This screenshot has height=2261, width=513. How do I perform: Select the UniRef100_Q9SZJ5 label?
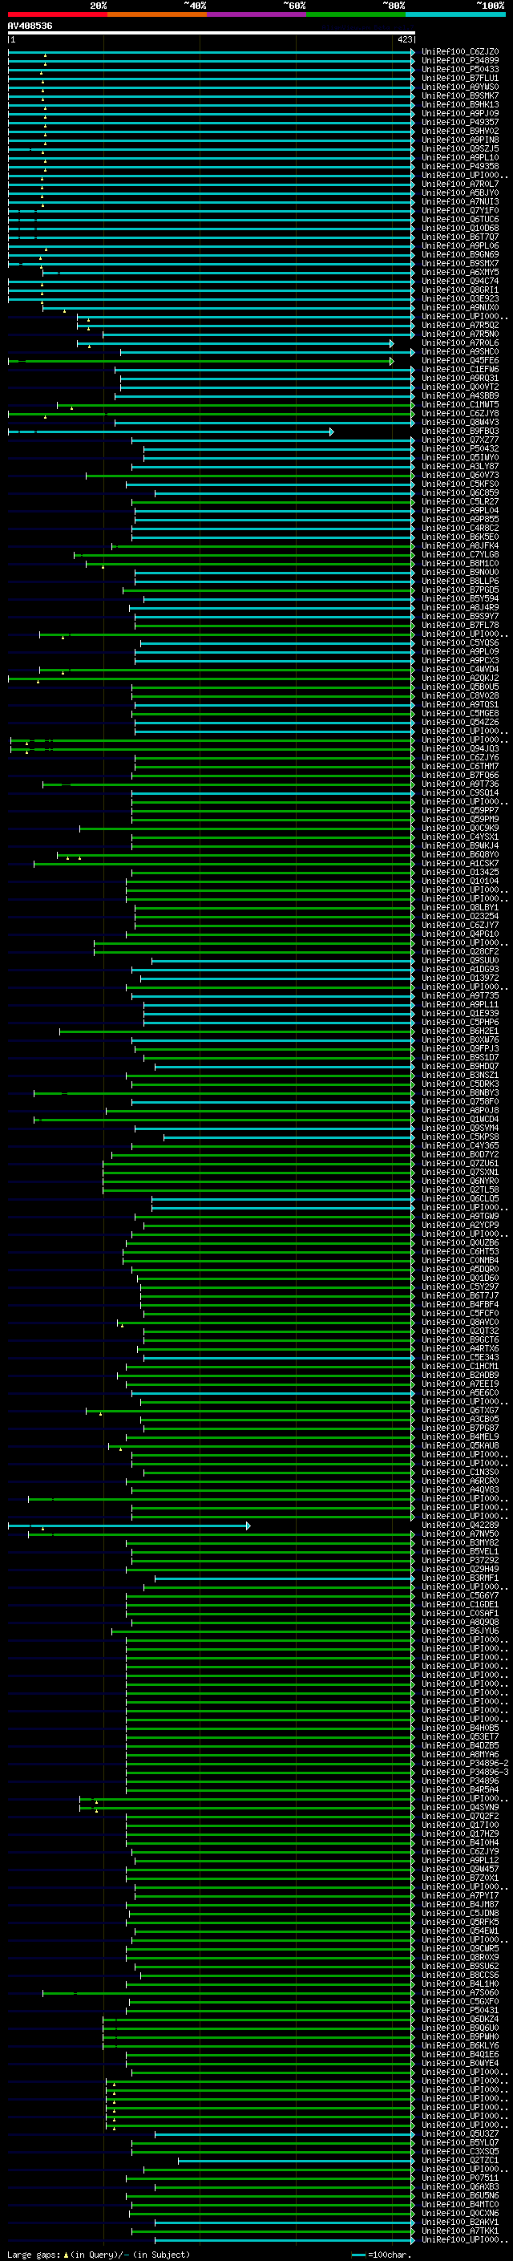tap(460, 148)
